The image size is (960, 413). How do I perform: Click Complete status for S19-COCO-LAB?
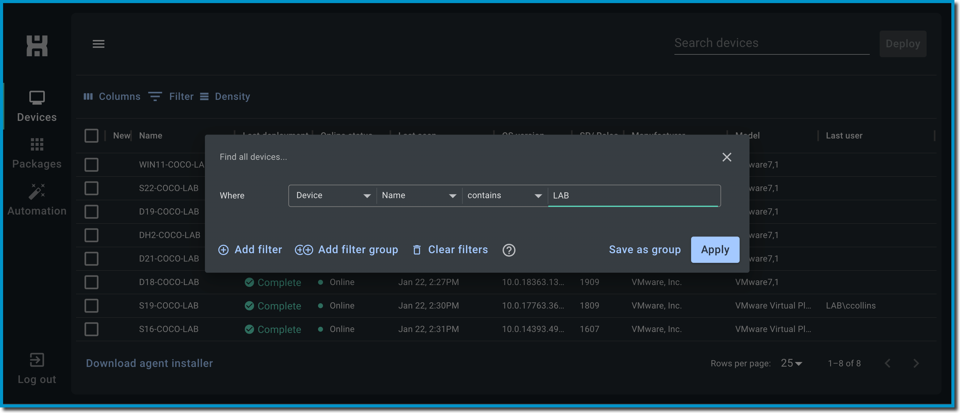coord(273,306)
